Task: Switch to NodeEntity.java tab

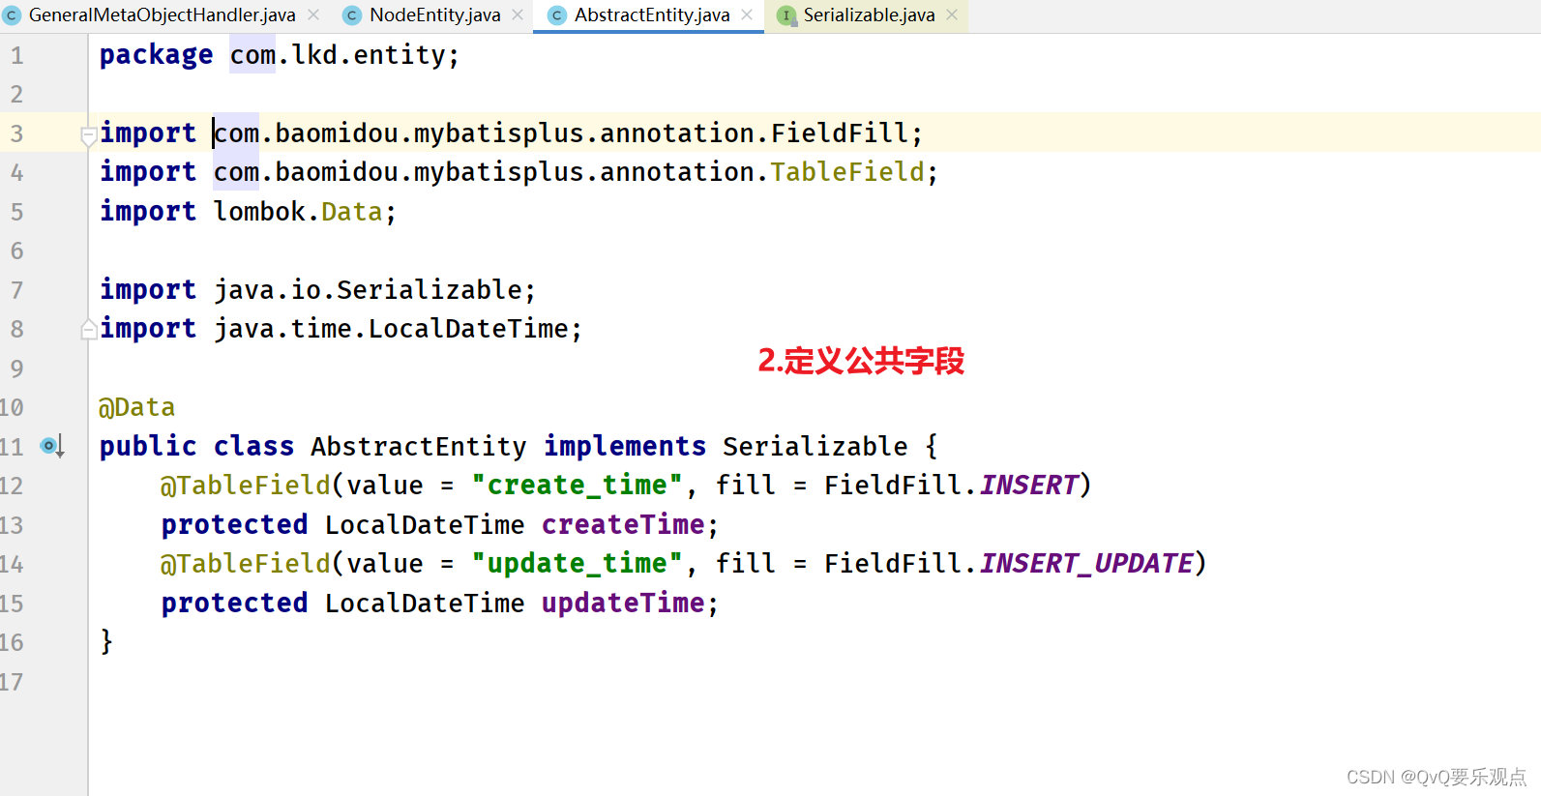Action: point(434,15)
